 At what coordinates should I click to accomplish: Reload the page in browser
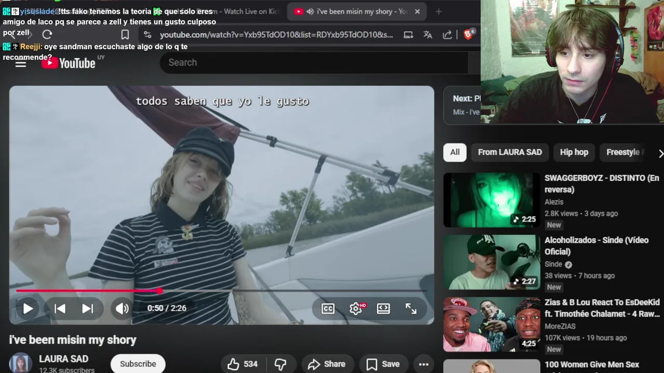click(x=47, y=35)
